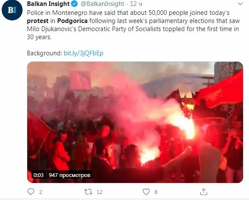Retweet using the retweet arrows icon

[88, 192]
